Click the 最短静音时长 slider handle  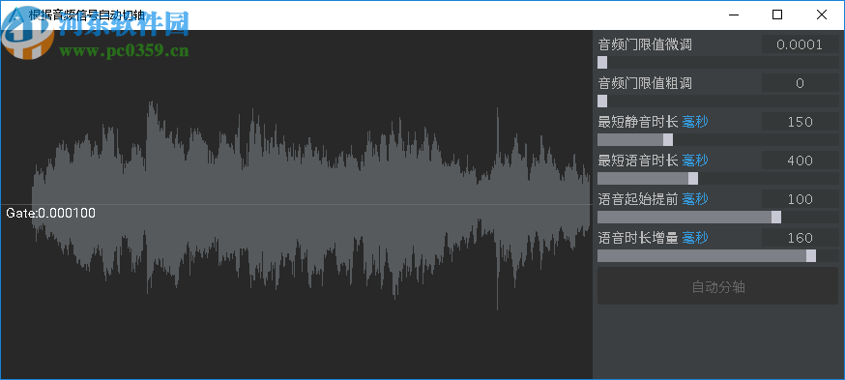coord(668,140)
